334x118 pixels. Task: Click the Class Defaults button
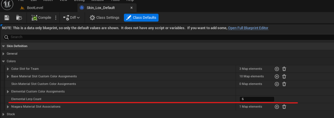click(141, 18)
